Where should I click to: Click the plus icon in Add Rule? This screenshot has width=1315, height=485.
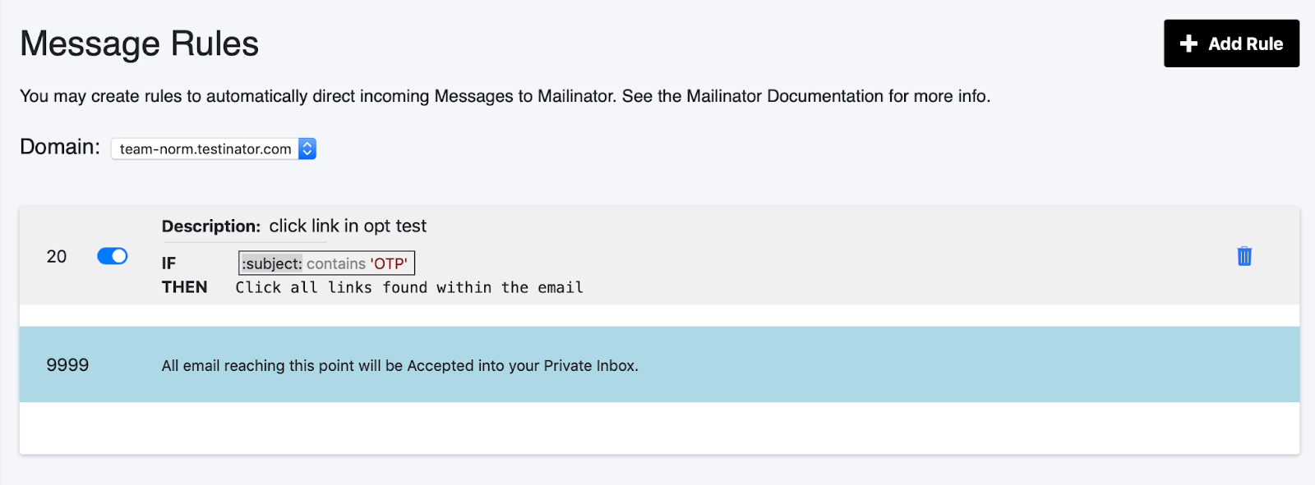click(x=1188, y=43)
